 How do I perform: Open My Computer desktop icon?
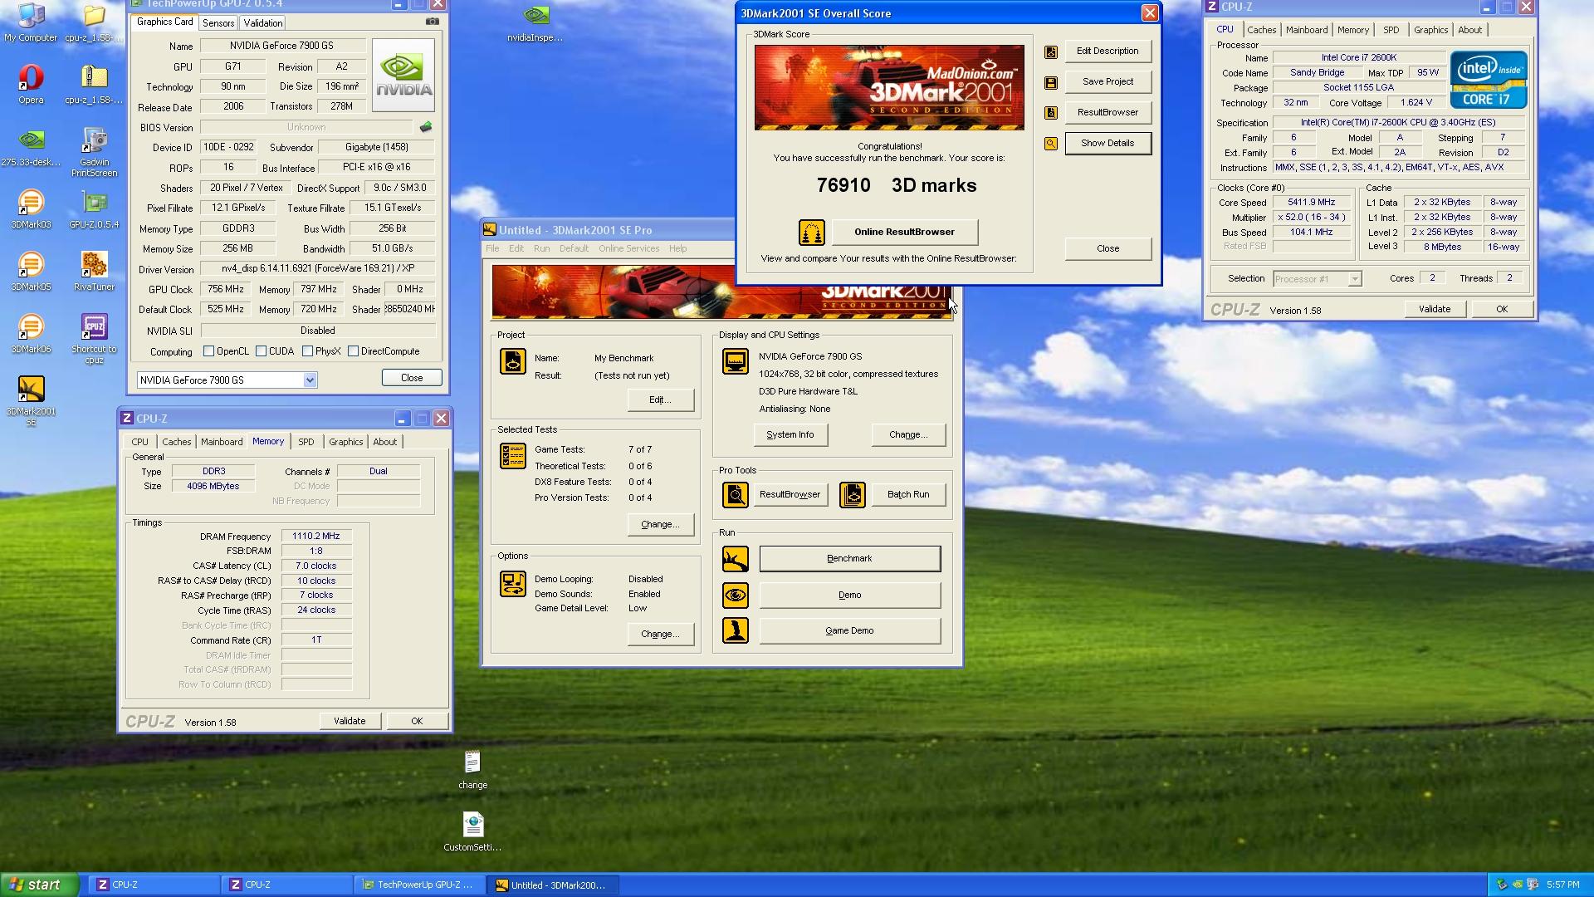(31, 22)
